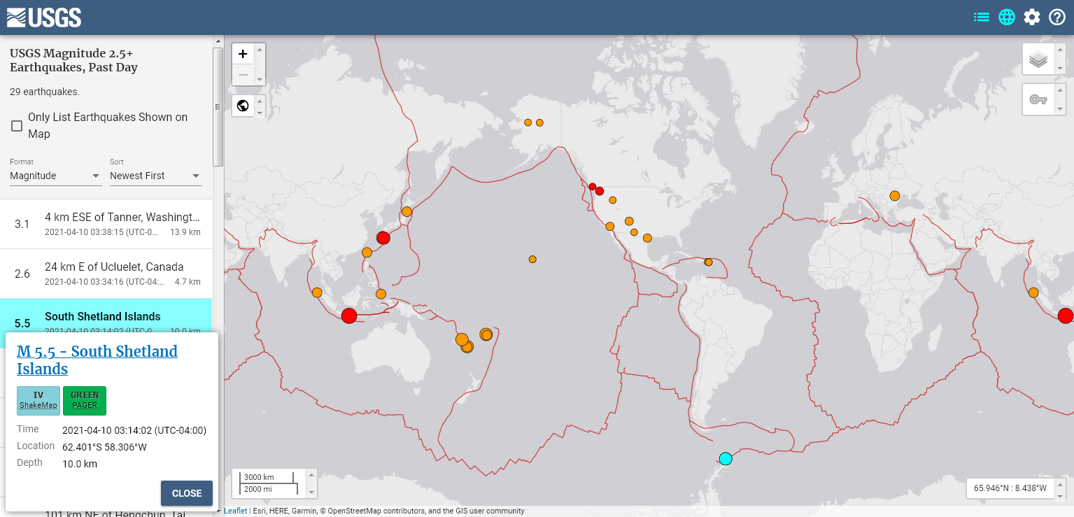Click the orange marker near the Black Sea
The image size is (1074, 517).
894,195
